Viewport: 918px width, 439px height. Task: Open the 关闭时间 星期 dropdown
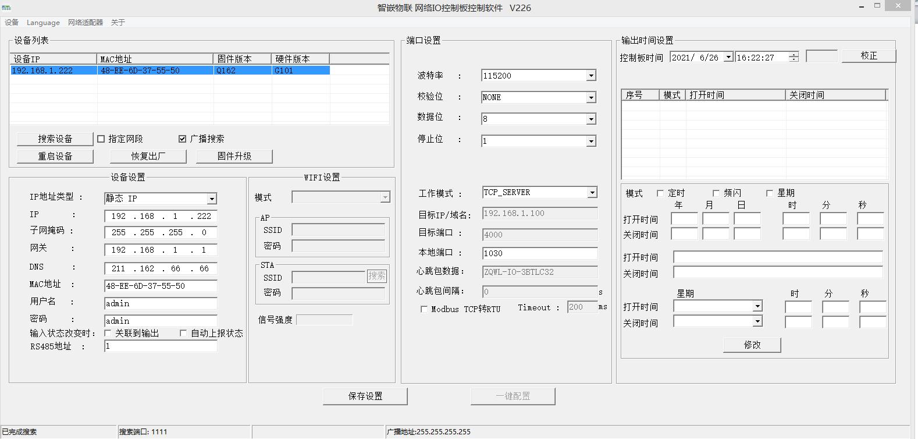[x=757, y=321]
